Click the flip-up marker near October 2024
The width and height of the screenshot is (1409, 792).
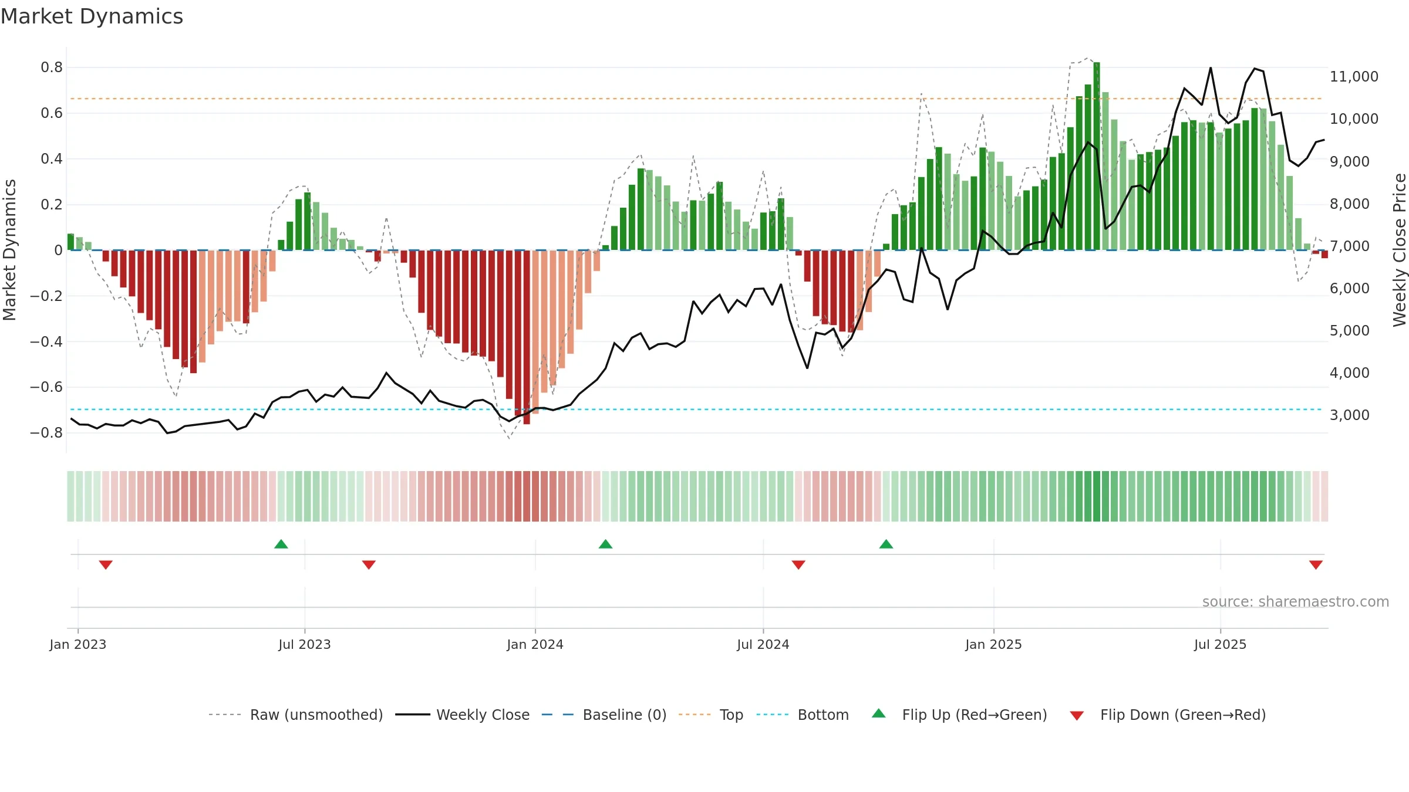(886, 544)
